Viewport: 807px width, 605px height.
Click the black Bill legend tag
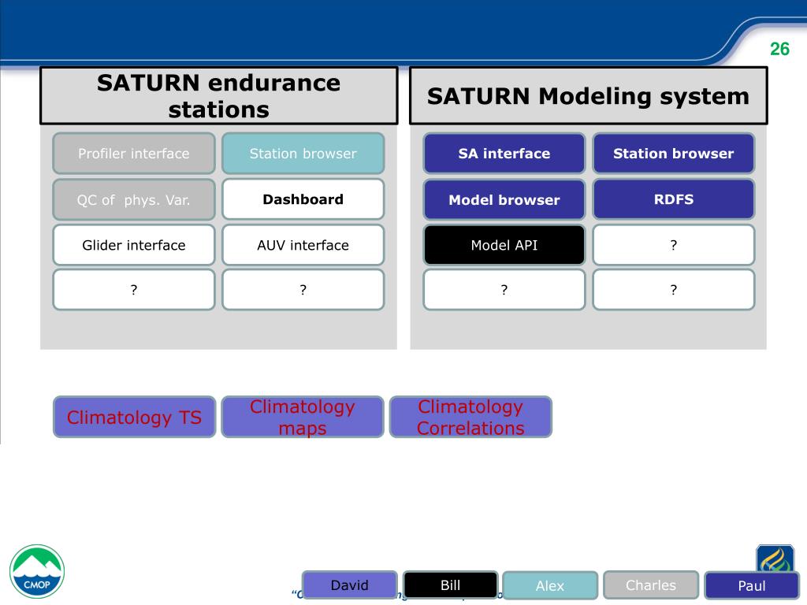(450, 585)
